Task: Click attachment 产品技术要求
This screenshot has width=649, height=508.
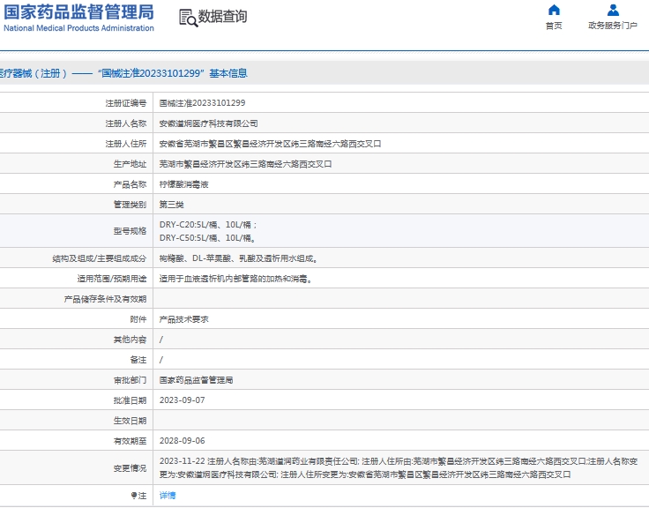Action: pos(184,319)
